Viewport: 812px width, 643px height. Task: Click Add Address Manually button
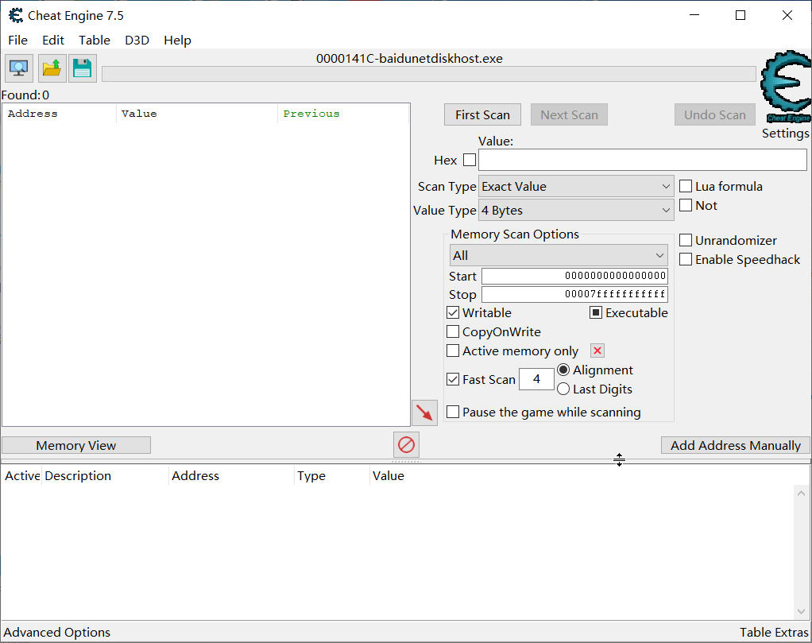pos(736,446)
